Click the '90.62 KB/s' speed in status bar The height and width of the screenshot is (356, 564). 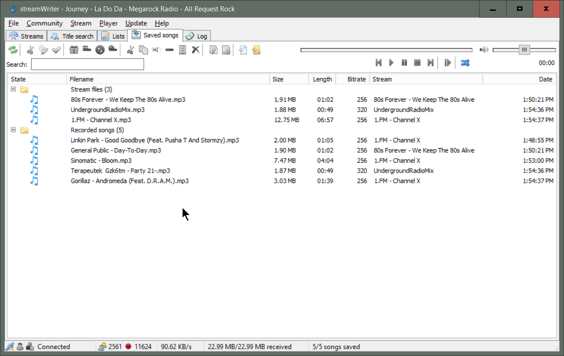[176, 347]
